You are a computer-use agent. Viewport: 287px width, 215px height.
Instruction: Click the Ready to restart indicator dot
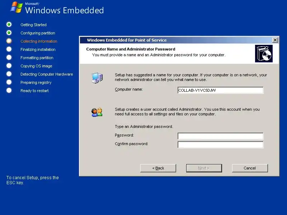point(9,90)
